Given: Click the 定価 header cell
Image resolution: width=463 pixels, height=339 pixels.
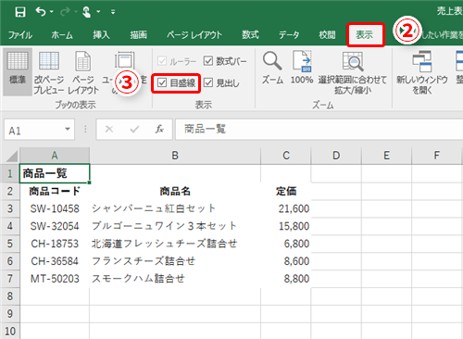Looking at the screenshot, I should pyautogui.click(x=286, y=191).
